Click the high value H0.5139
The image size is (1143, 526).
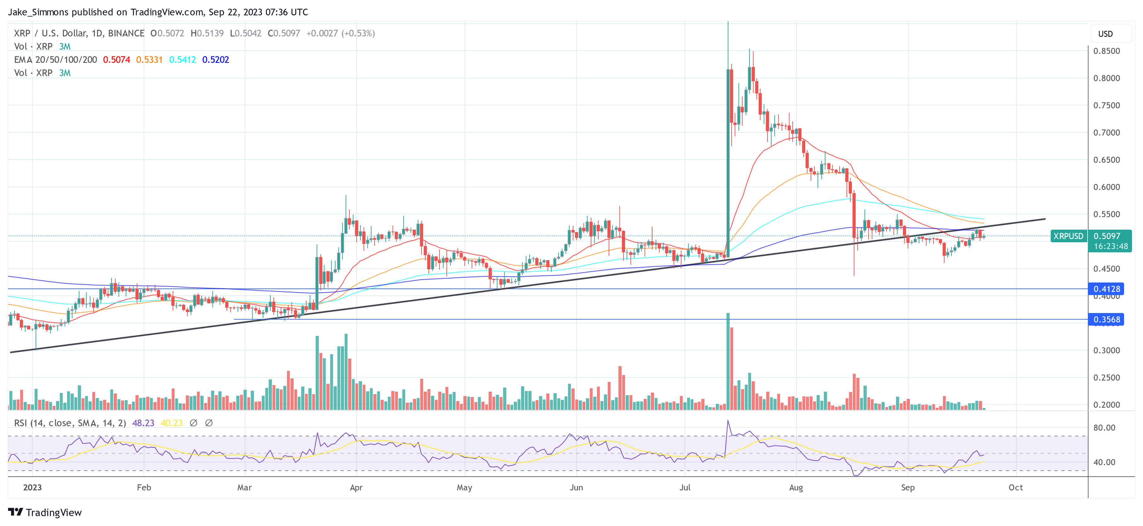(x=207, y=33)
